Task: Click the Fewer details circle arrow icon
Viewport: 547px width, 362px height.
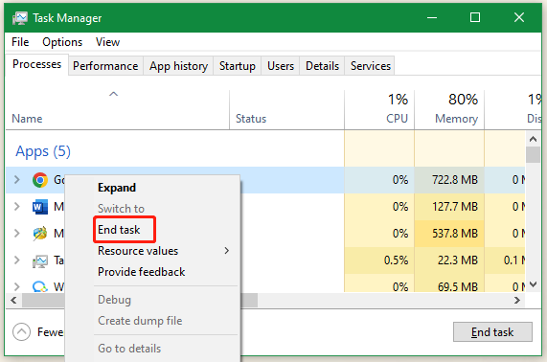Action: pyautogui.click(x=22, y=332)
